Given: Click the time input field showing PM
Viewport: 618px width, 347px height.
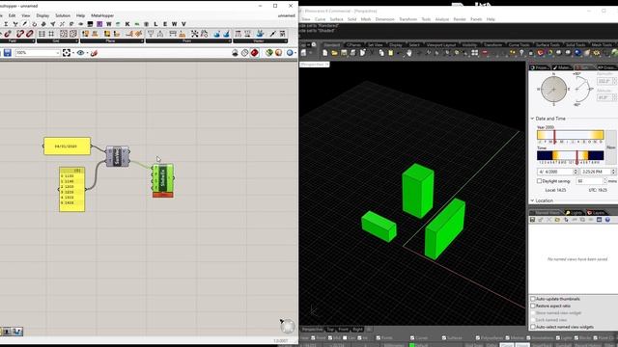Looking at the screenshot, I should pos(596,172).
